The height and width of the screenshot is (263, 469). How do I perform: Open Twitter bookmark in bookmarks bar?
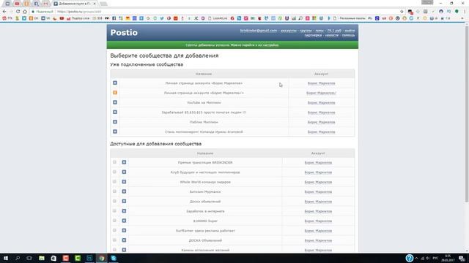[x=162, y=18]
